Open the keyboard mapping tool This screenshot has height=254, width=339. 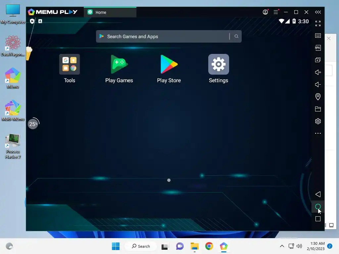click(x=318, y=35)
